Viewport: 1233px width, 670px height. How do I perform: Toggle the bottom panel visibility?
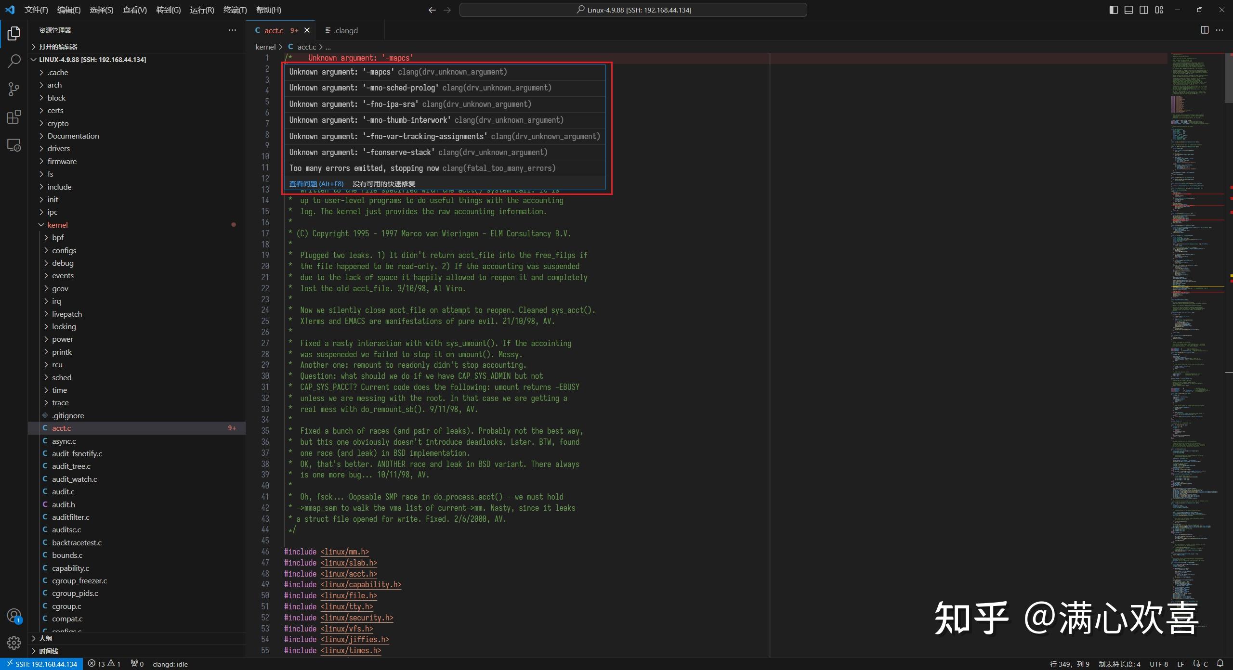(1128, 10)
